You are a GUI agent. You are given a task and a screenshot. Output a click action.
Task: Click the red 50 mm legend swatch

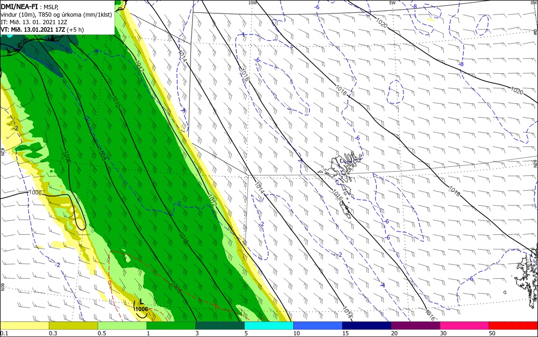[x=513, y=326]
